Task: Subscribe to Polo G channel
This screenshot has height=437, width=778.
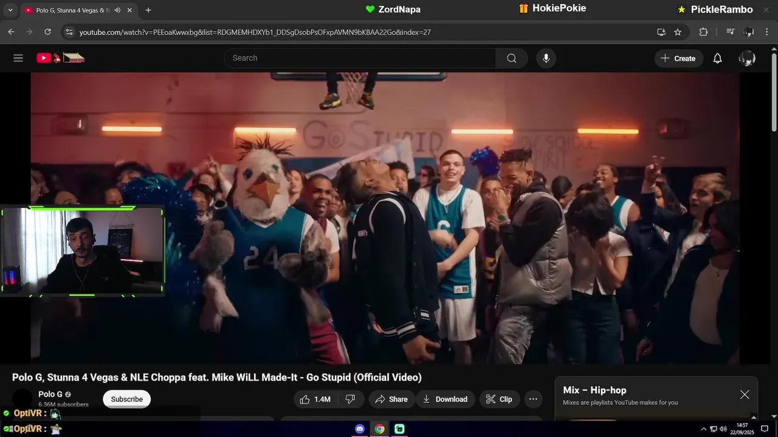Action: click(127, 399)
